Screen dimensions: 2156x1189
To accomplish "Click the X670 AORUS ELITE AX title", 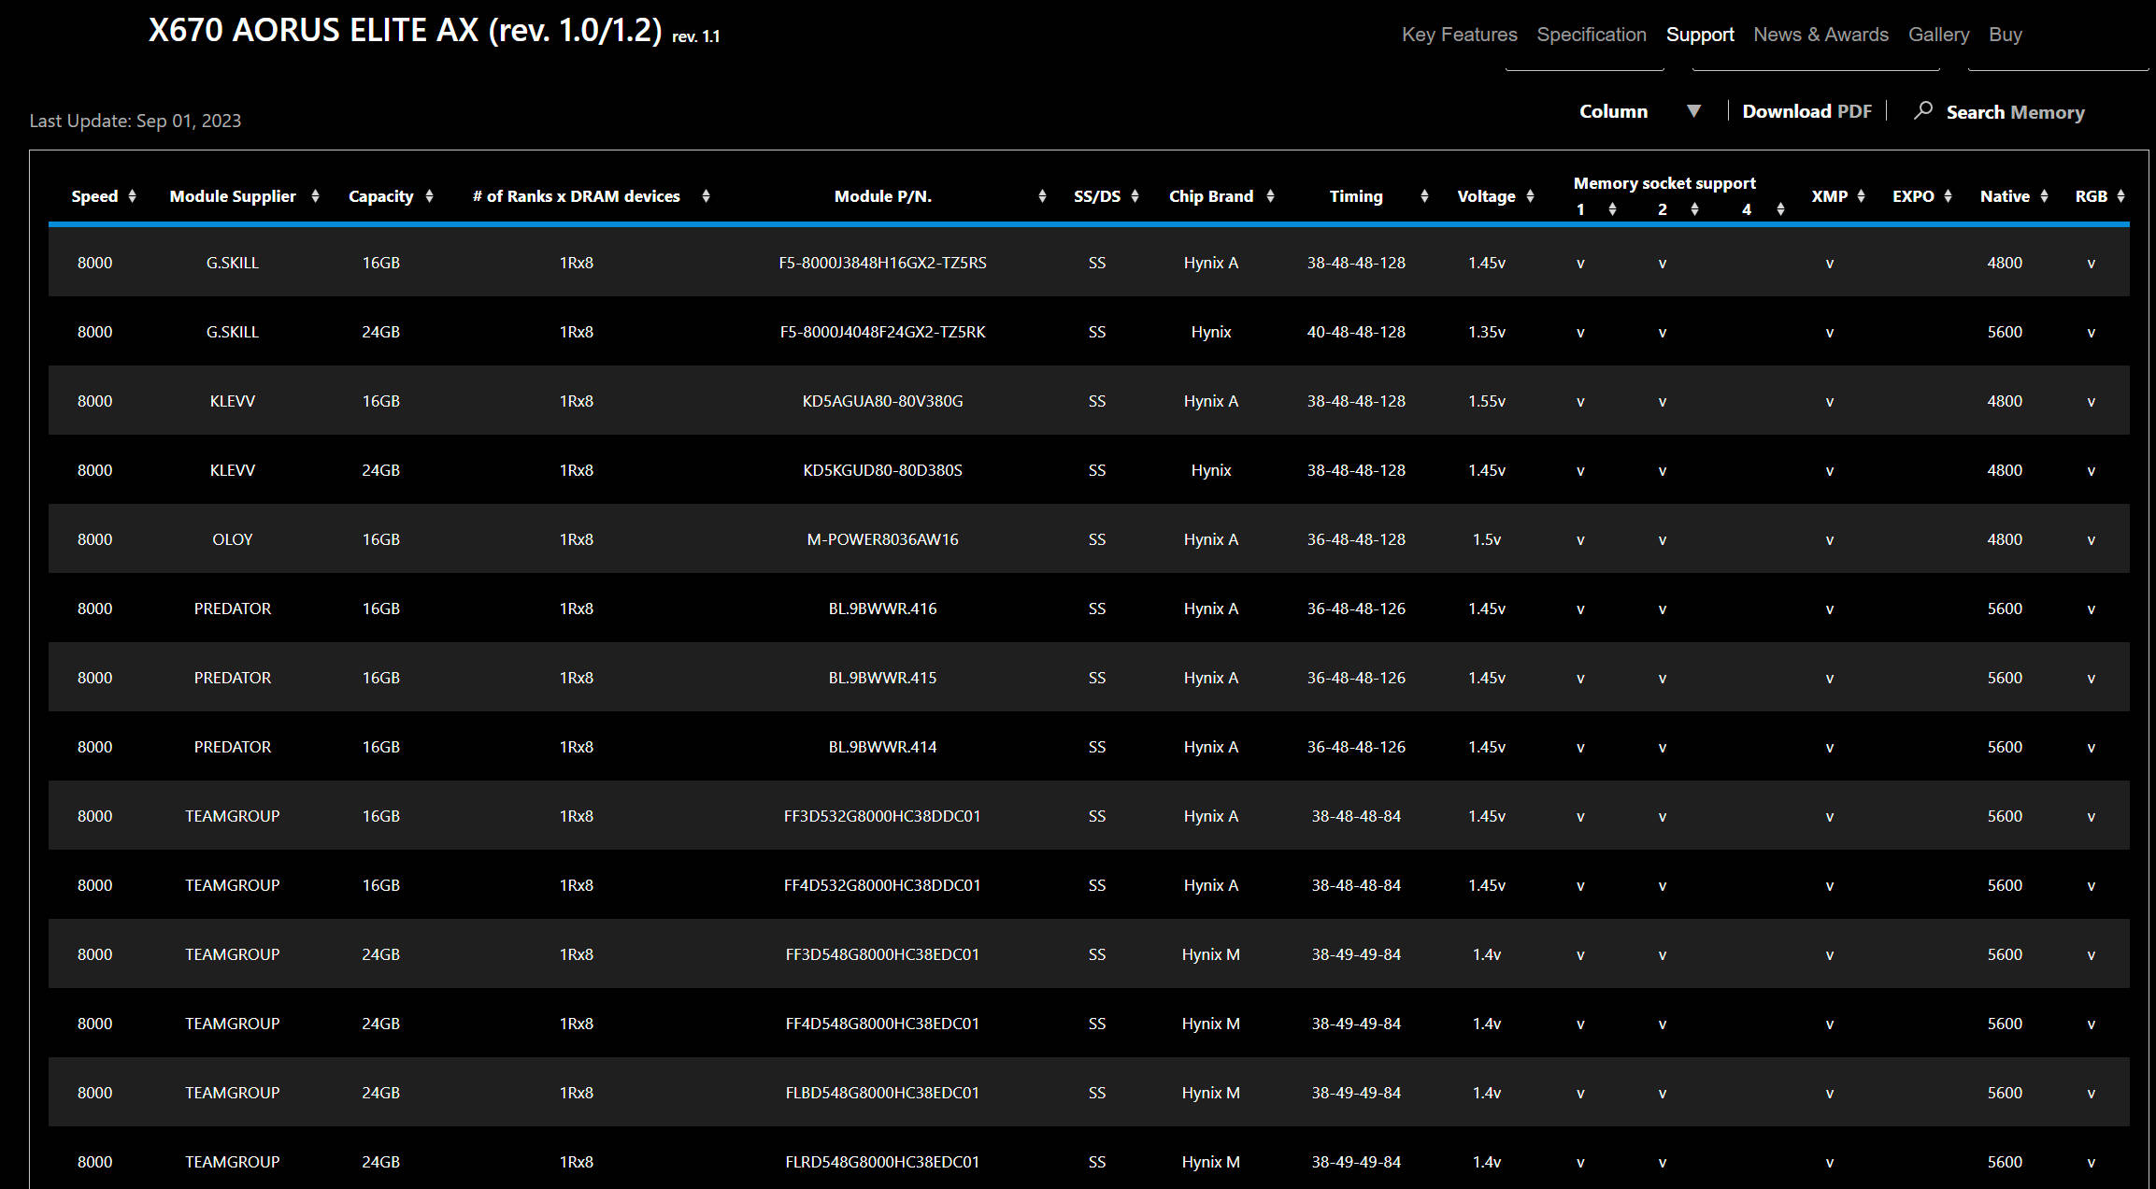I will click(x=405, y=31).
